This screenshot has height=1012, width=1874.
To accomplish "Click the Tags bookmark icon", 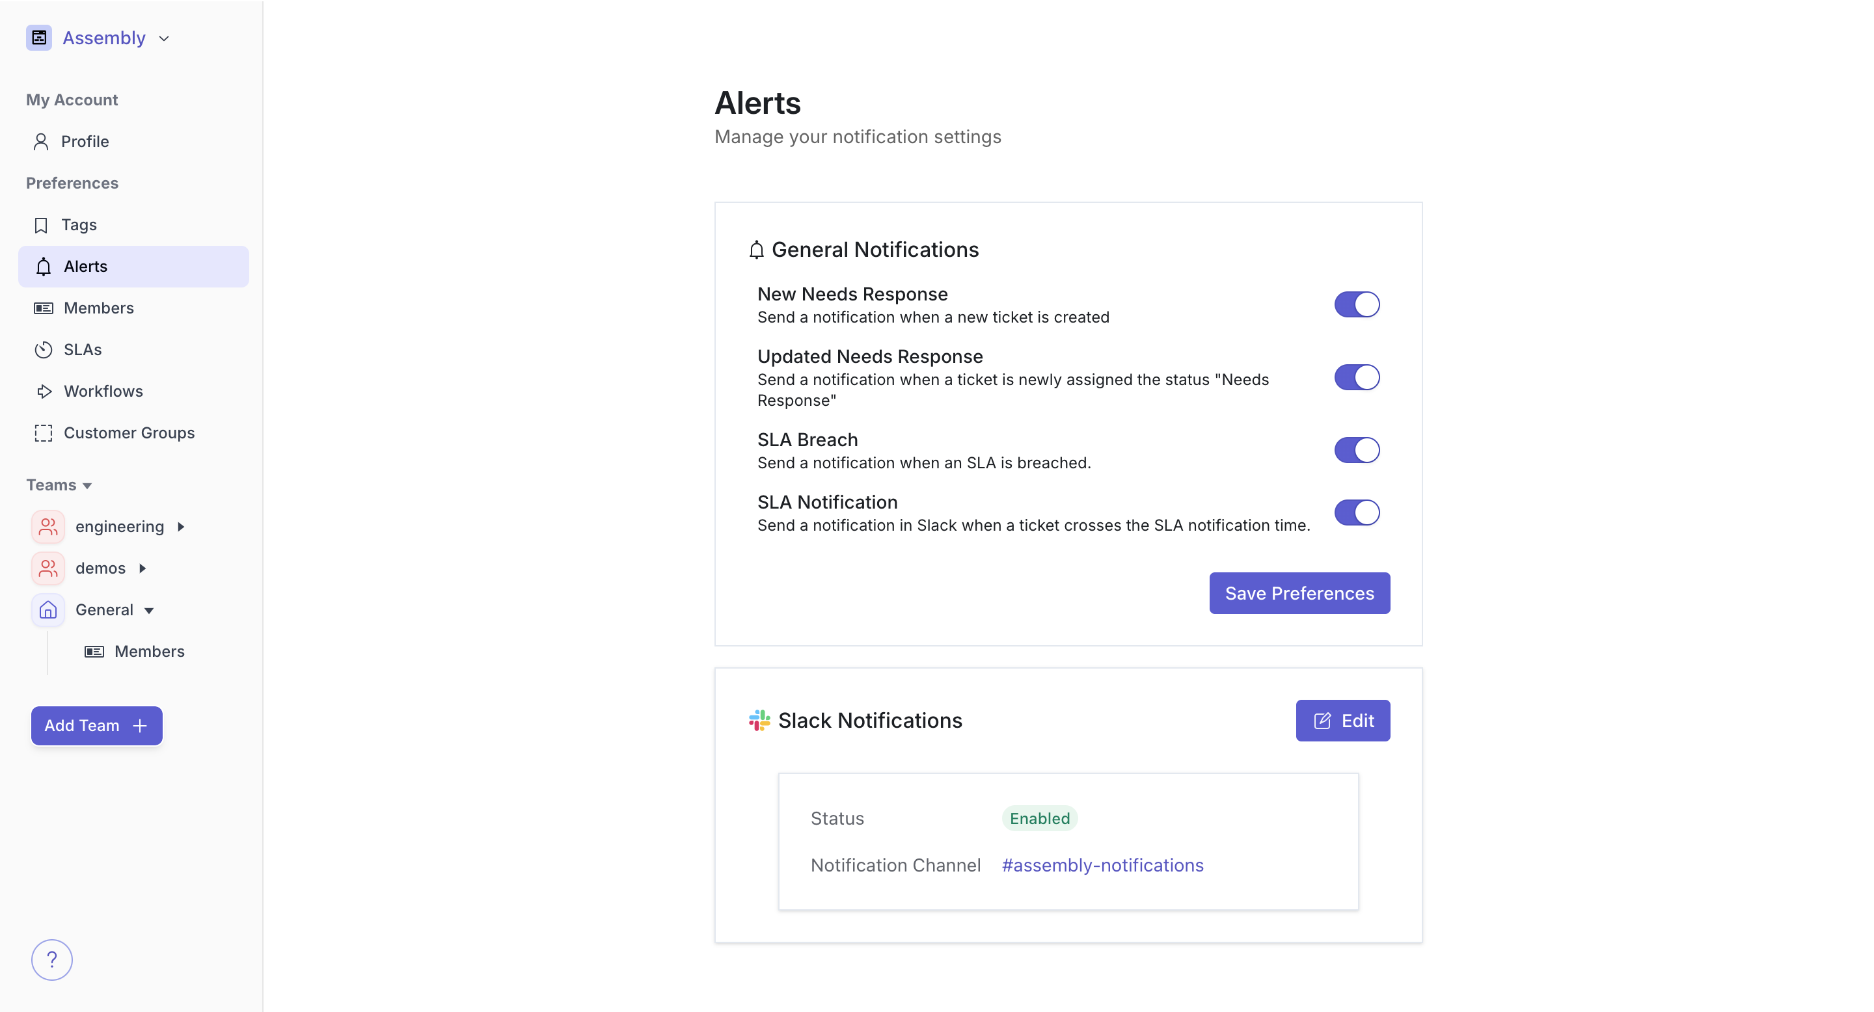I will [42, 226].
